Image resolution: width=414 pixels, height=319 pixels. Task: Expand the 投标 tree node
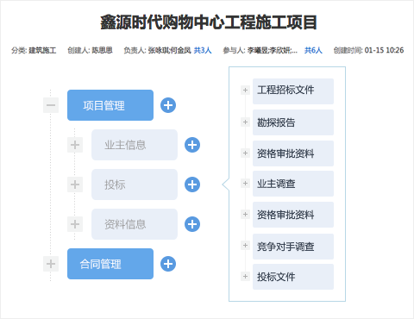click(x=75, y=185)
